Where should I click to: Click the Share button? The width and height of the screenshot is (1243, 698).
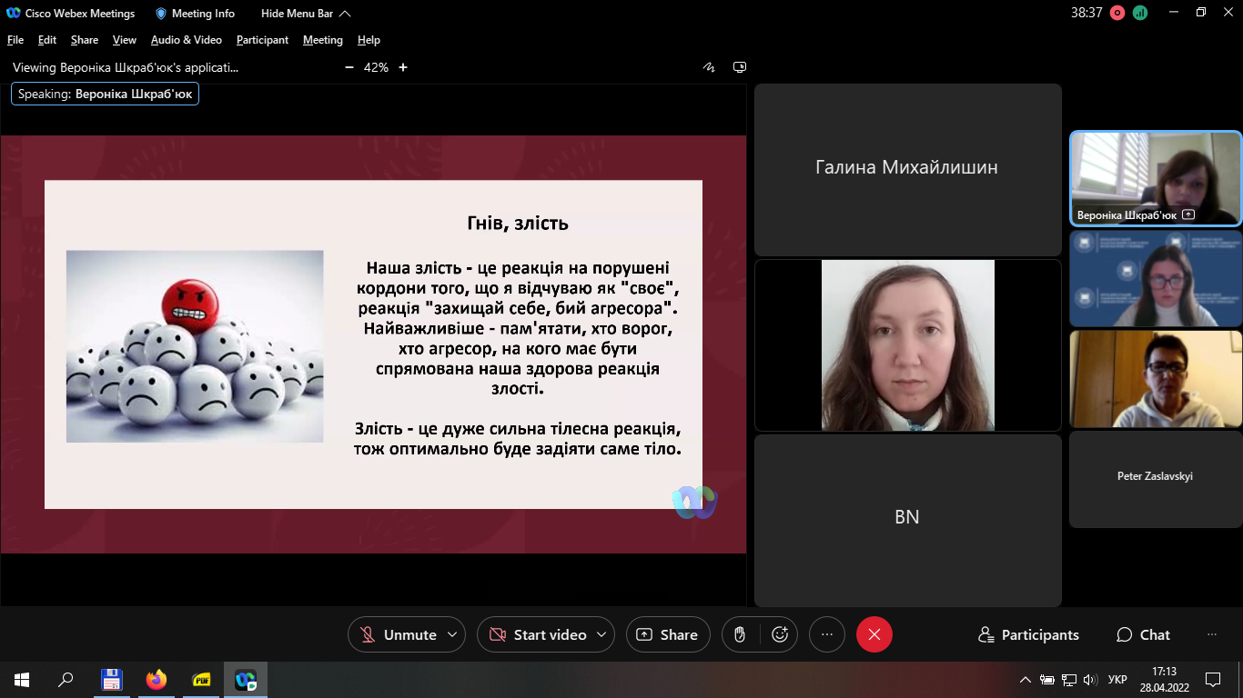coord(667,634)
